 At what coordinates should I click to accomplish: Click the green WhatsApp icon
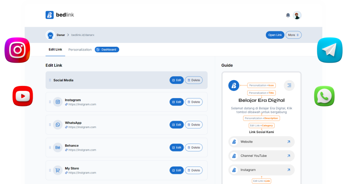point(324,96)
